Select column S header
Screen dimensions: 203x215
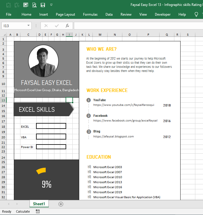tap(188, 35)
